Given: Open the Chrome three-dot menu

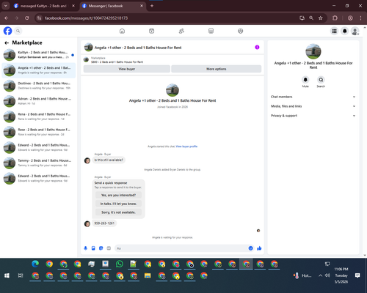Looking at the screenshot, I should pos(360,18).
